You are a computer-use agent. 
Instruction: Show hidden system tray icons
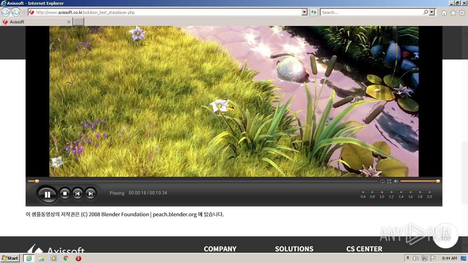pos(408,258)
